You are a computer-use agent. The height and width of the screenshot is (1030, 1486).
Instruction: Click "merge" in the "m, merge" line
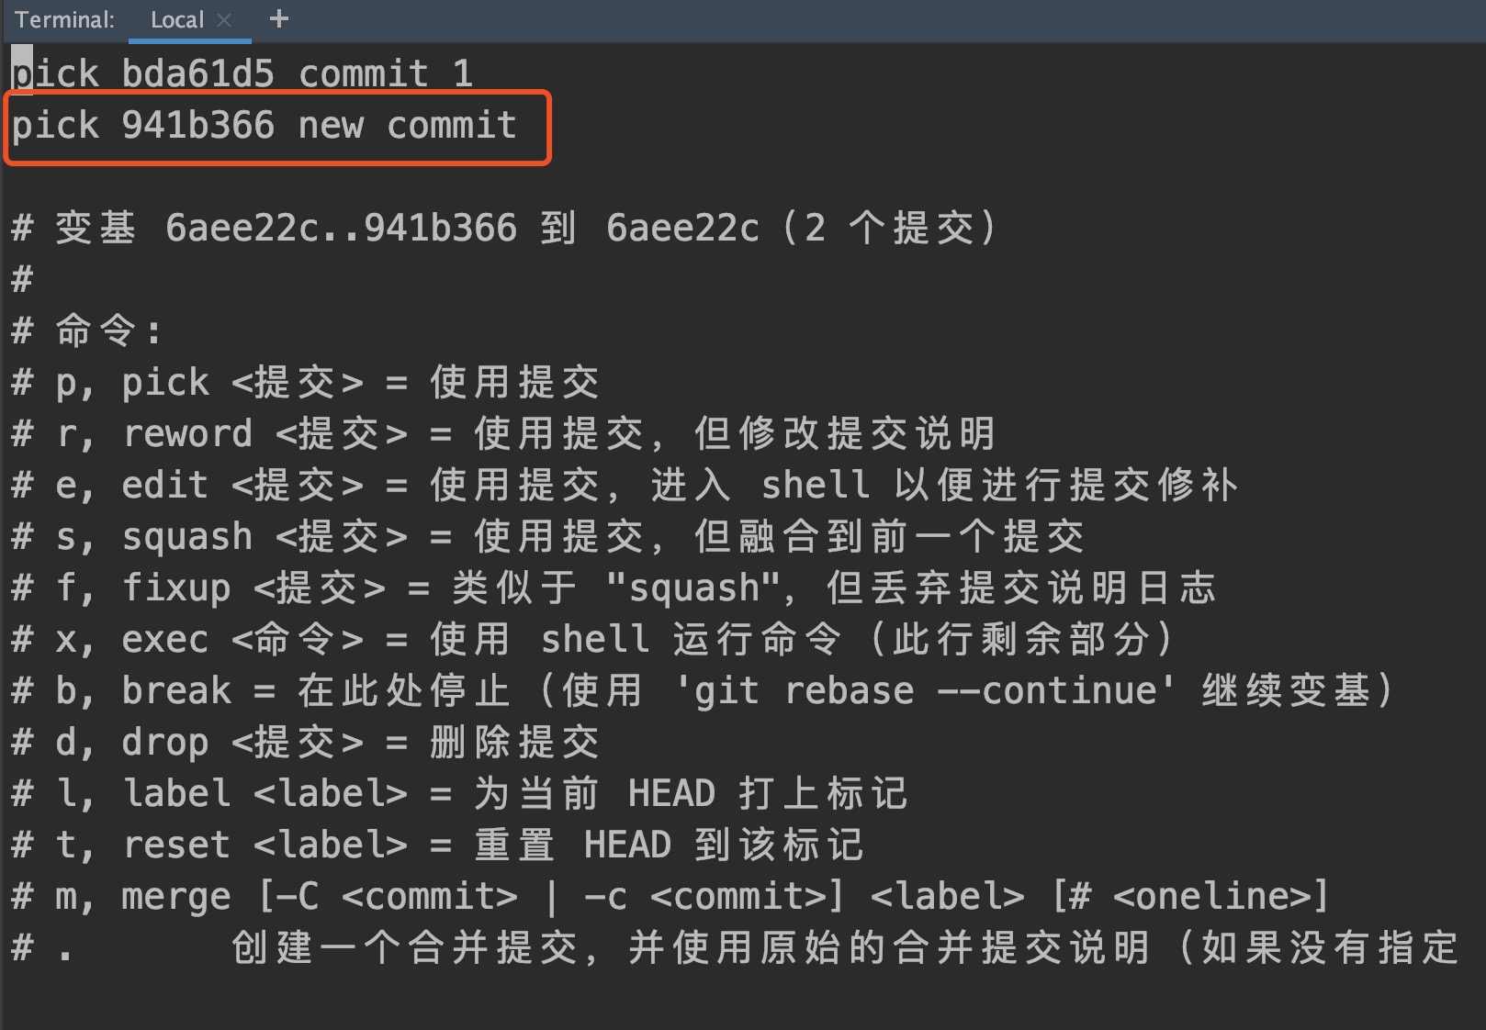(x=176, y=897)
